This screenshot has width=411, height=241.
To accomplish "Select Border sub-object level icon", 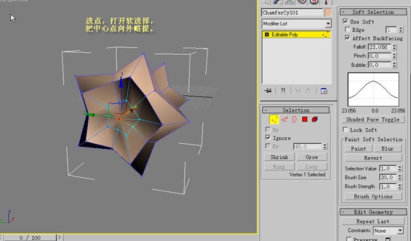I will [294, 120].
